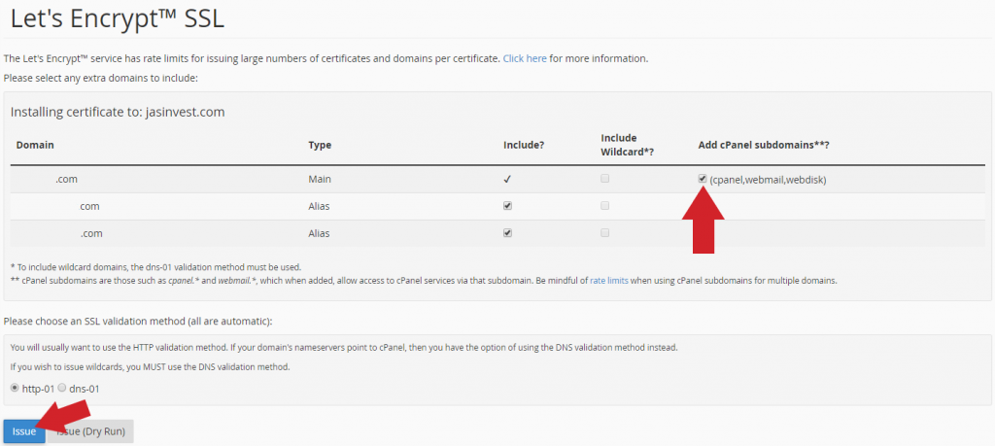Click the Type column header
This screenshot has width=995, height=446.
pyautogui.click(x=320, y=145)
